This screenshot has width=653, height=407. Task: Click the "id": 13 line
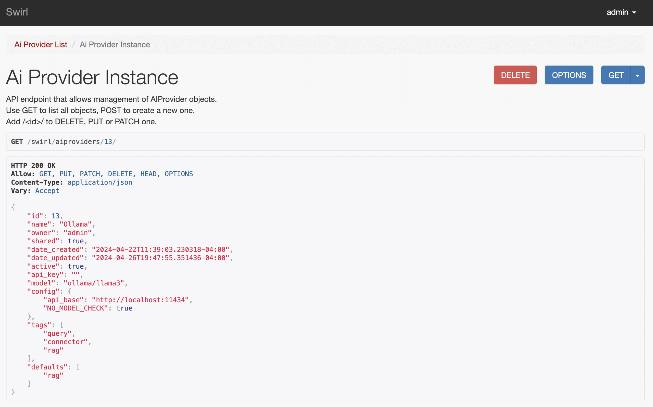click(x=45, y=216)
